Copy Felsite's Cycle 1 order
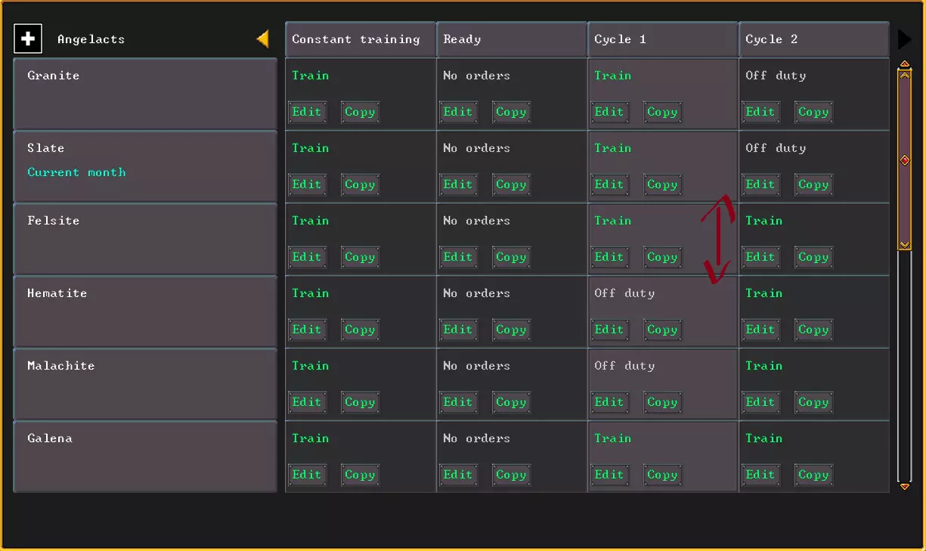This screenshot has height=551, width=926. point(662,257)
